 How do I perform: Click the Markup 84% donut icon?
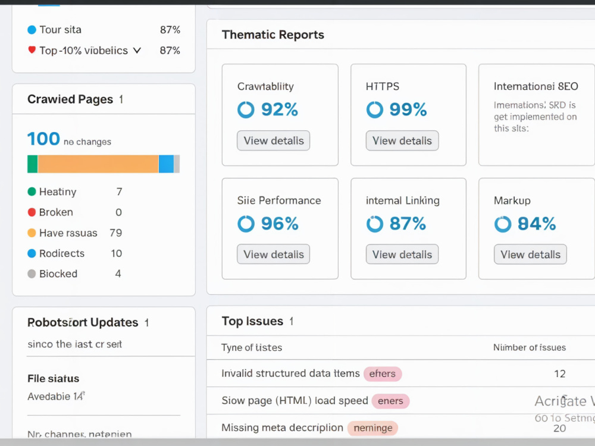(x=503, y=224)
